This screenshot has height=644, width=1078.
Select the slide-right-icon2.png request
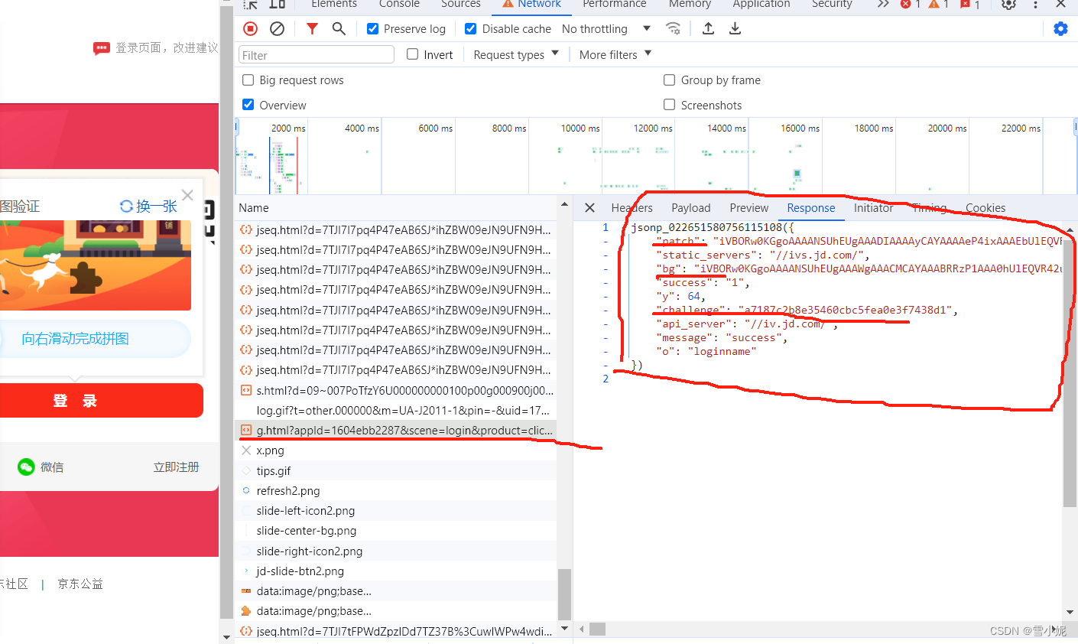tap(396, 551)
